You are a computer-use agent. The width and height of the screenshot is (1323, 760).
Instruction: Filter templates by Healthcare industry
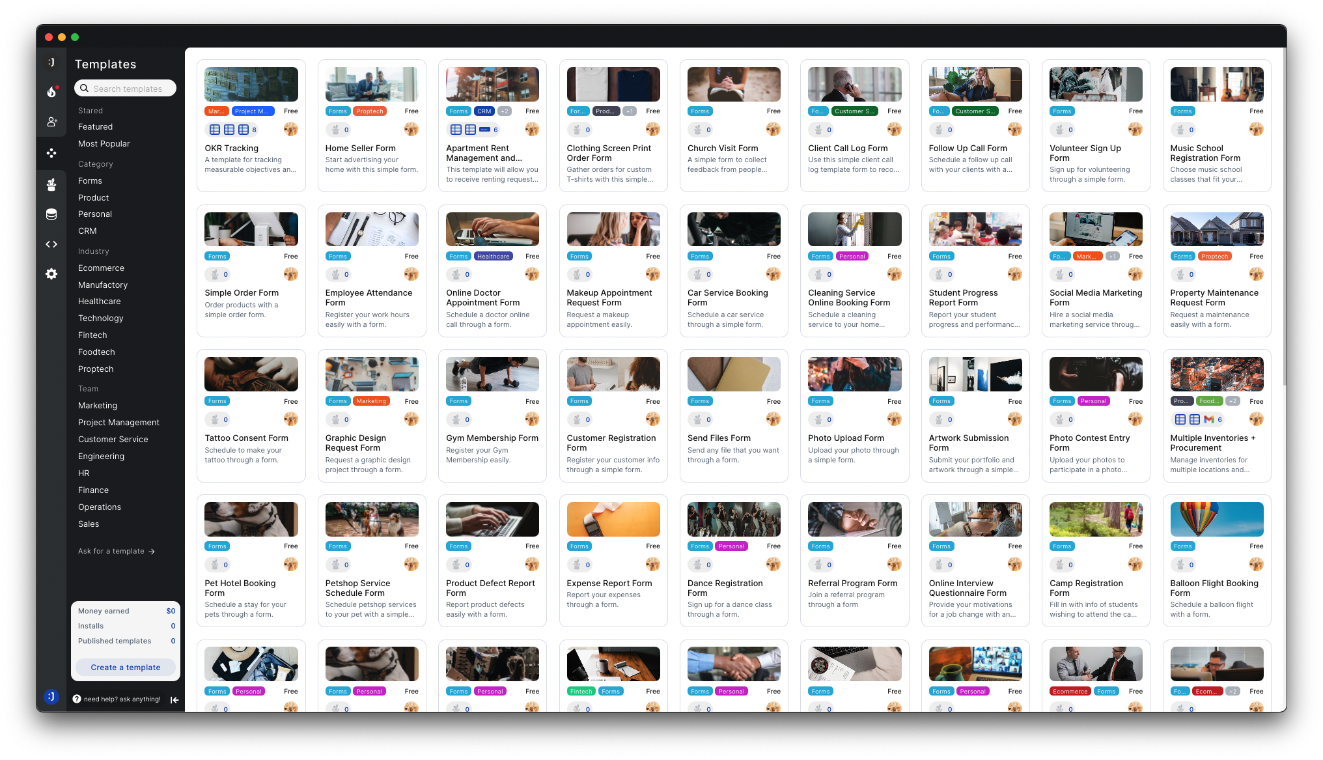click(99, 302)
